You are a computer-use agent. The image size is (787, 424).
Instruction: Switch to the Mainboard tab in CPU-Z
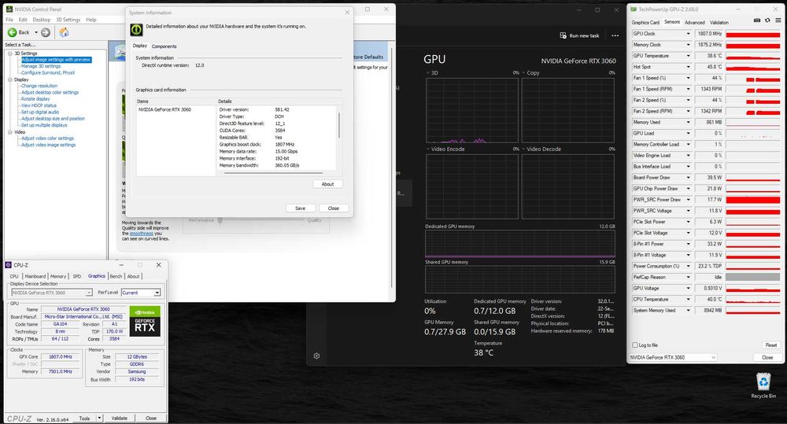[35, 276]
